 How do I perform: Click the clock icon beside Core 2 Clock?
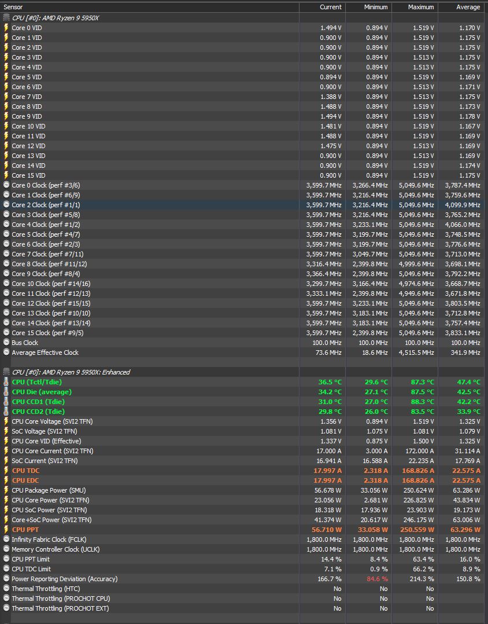point(6,204)
